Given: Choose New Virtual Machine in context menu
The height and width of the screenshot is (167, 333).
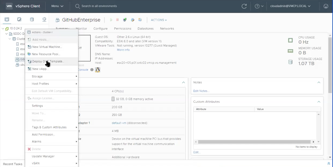Looking at the screenshot, I should tap(47, 47).
